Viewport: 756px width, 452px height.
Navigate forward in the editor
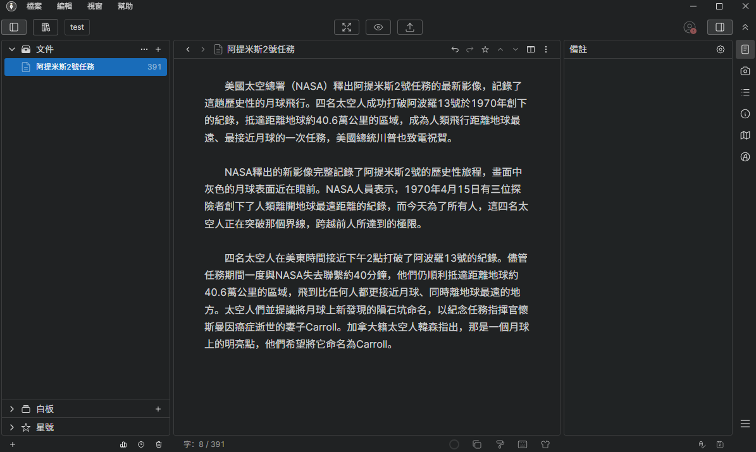pyautogui.click(x=203, y=49)
